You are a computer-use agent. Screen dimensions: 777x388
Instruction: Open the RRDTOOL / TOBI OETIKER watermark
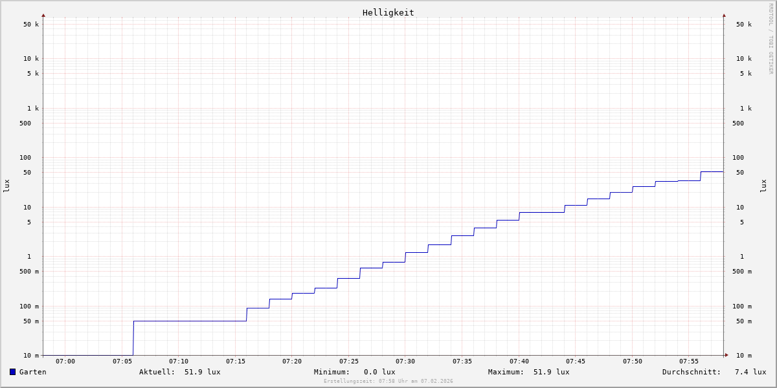coord(771,39)
